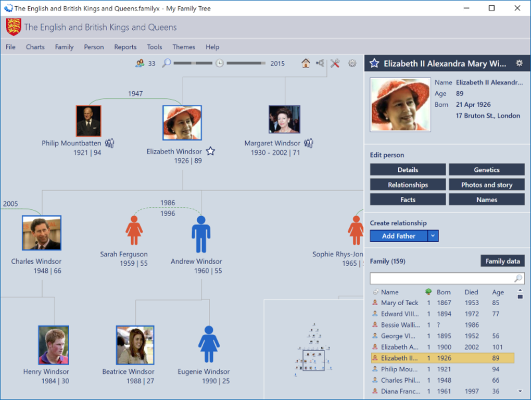The image size is (531, 400).
Task: Click the royal coat of arms logo
Action: click(14, 27)
